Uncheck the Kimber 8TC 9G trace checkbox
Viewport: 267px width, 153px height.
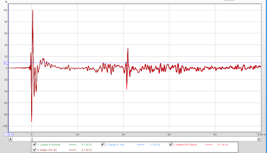coord(34,150)
